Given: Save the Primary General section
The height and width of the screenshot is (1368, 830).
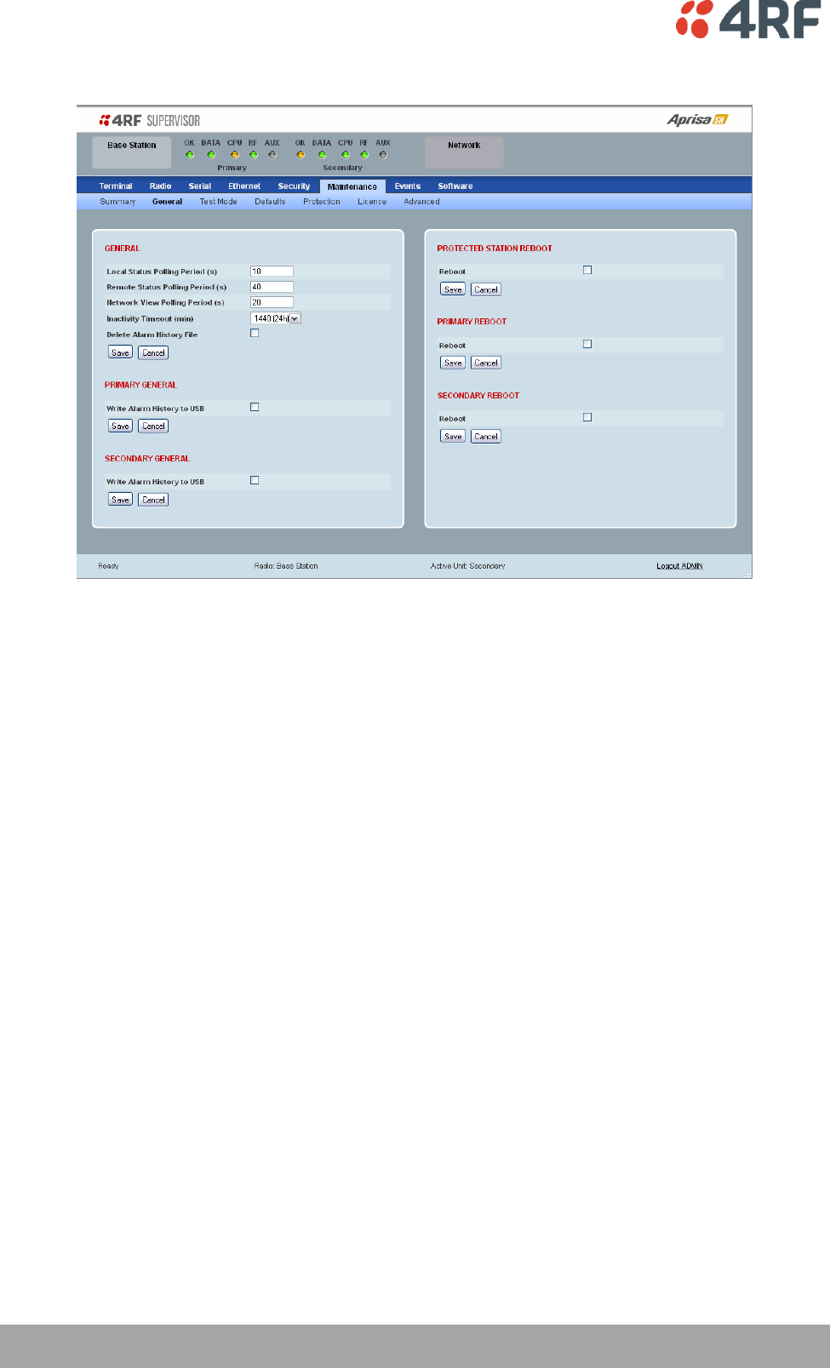Looking at the screenshot, I should 121,426.
